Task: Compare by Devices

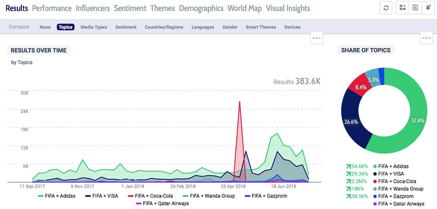Action: point(292,27)
